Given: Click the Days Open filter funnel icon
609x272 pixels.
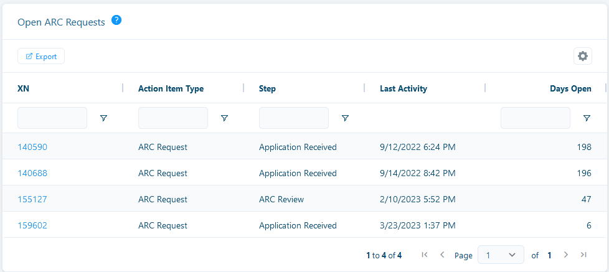Looking at the screenshot, I should click(587, 118).
